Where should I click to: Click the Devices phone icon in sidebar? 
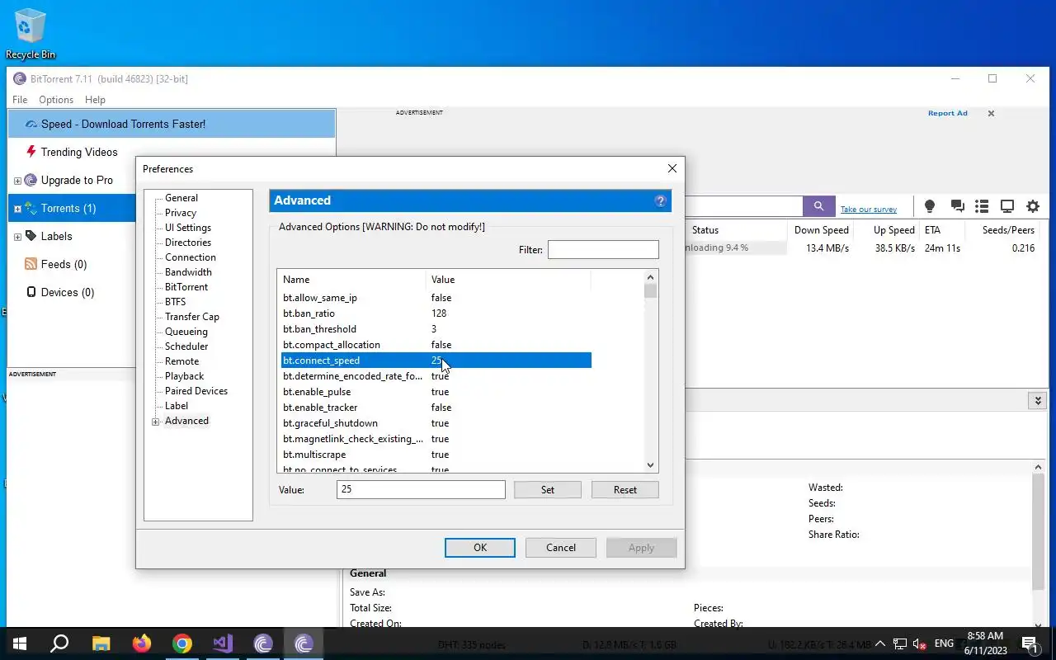[x=31, y=292]
